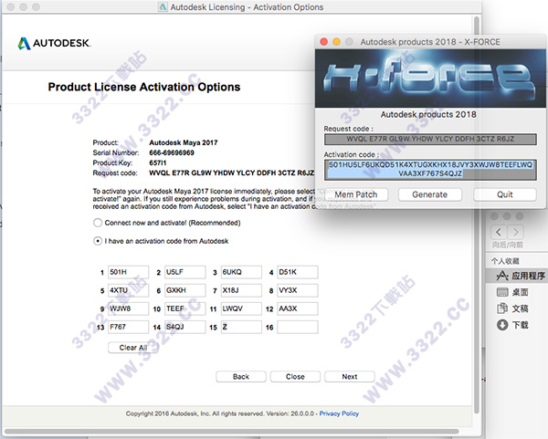
Task: Open the Privacy Policy link
Action: click(339, 413)
